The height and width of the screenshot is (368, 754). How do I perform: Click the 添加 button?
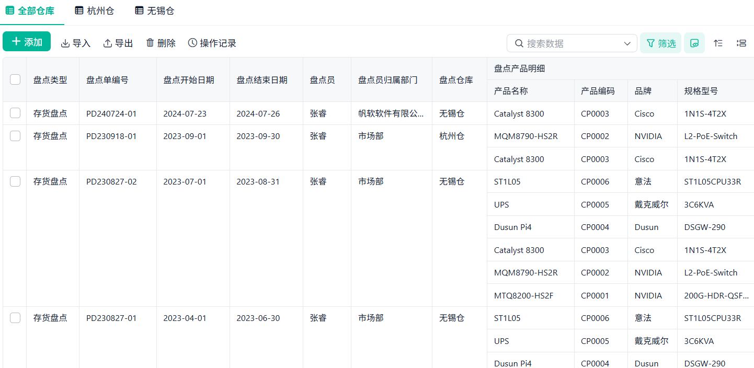(27, 41)
